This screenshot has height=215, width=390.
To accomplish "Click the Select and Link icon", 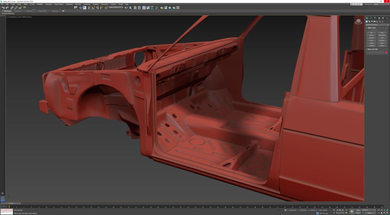I will 12,8.
